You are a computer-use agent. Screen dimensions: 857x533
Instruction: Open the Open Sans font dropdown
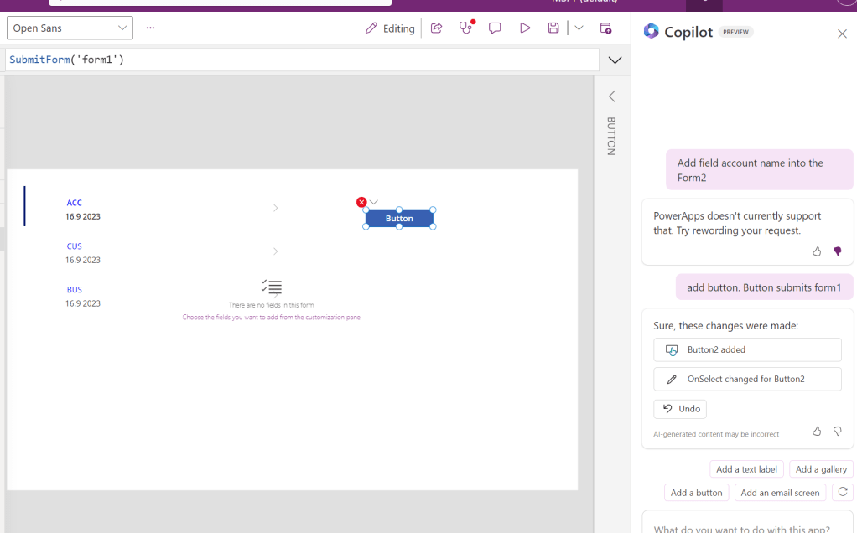tap(70, 28)
